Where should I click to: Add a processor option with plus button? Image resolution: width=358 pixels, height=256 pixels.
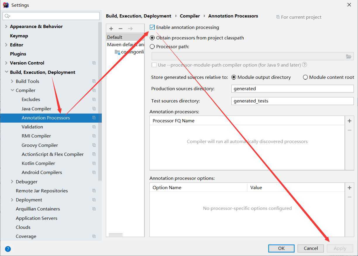[x=350, y=188]
